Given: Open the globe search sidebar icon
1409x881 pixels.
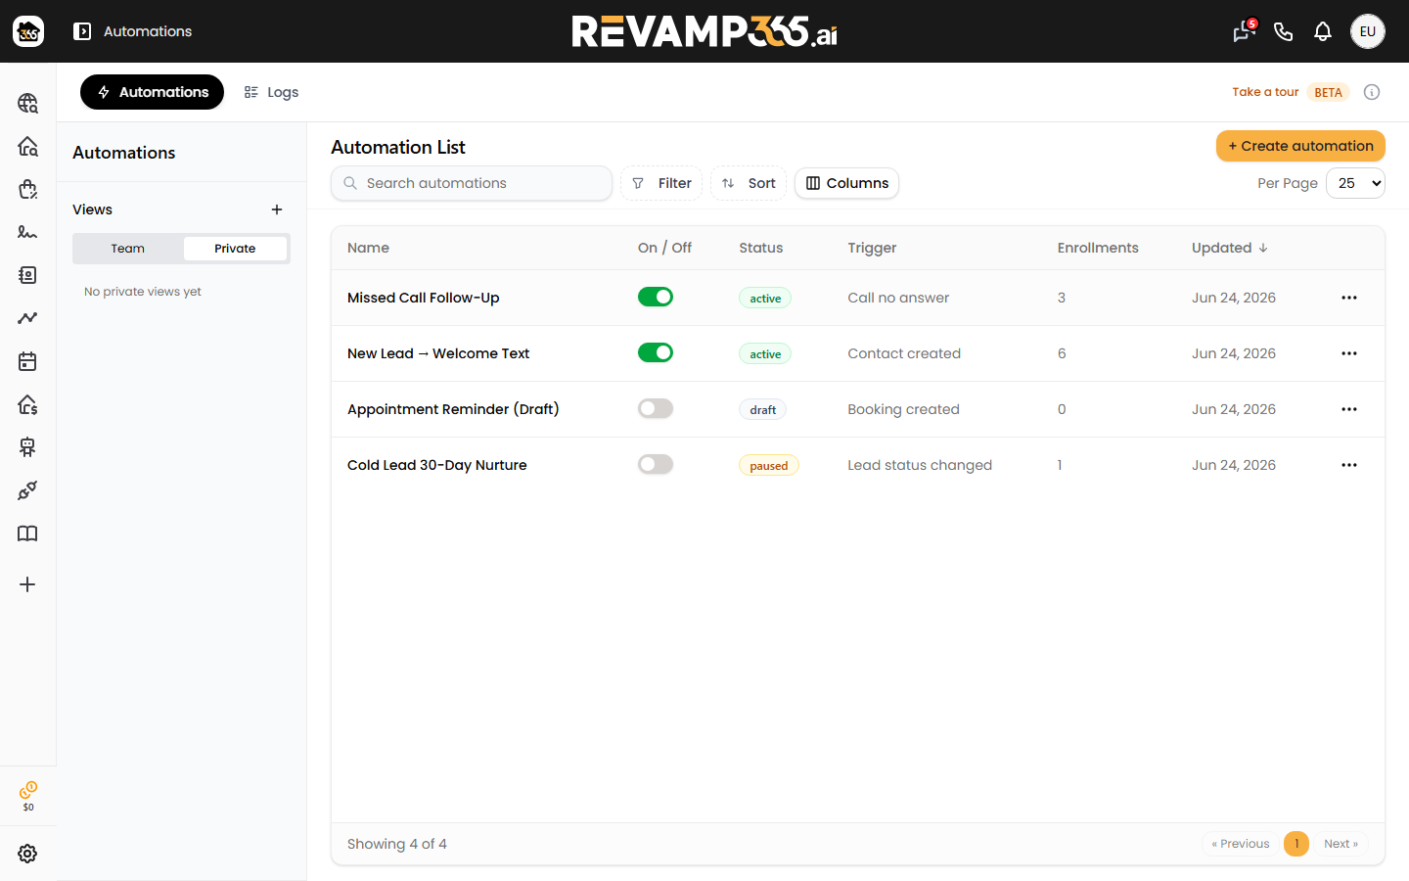Looking at the screenshot, I should [27, 103].
